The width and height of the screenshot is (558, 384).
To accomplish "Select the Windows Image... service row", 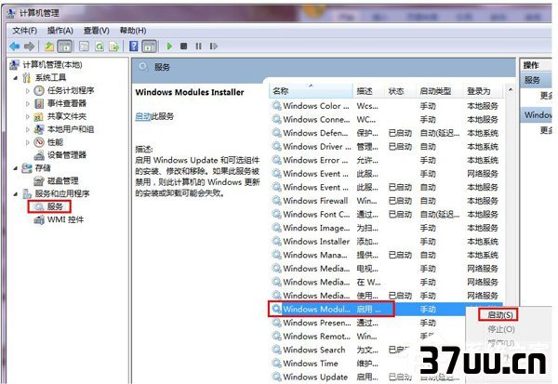I will coord(386,228).
